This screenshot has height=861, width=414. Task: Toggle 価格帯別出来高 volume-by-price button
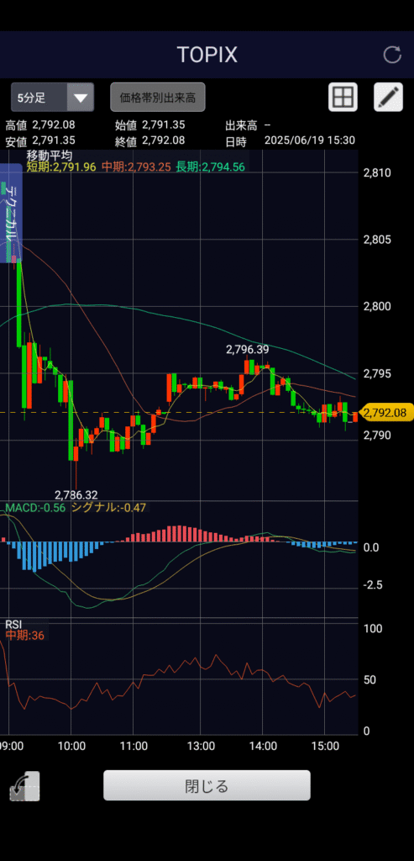tap(158, 98)
